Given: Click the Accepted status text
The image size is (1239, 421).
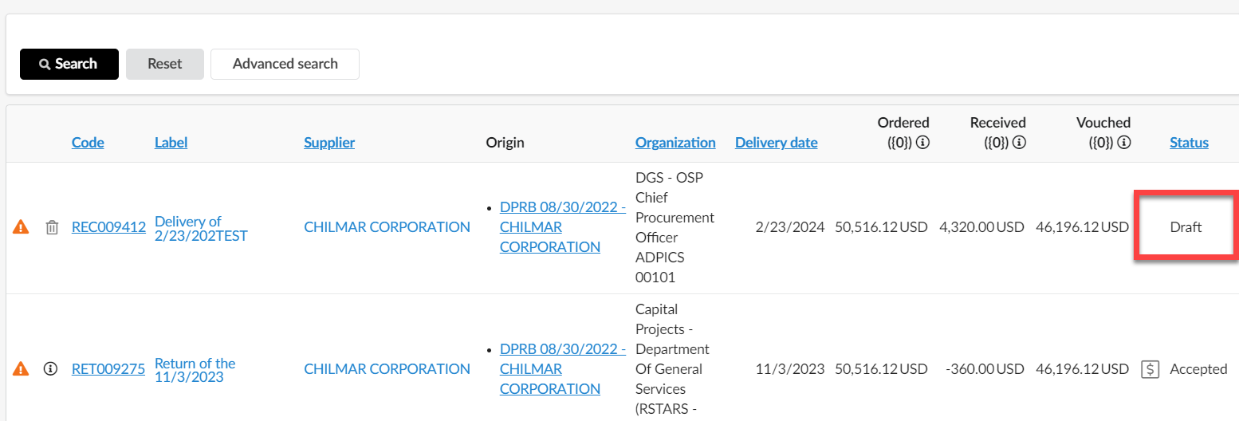Looking at the screenshot, I should click(x=1198, y=369).
